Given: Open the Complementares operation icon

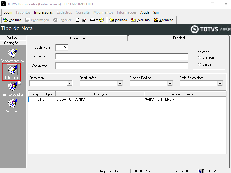Looking at the screenshot, I should (x=12, y=53).
